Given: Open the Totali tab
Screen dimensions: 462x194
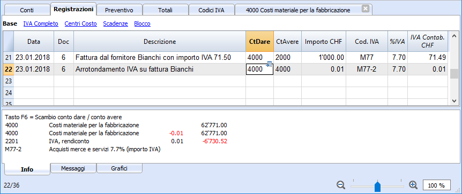Looking at the screenshot, I should 165,10.
